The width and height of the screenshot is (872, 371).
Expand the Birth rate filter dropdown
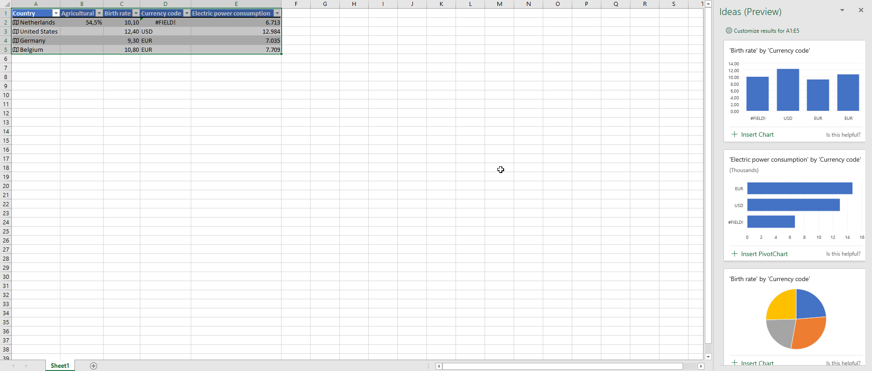(x=136, y=13)
